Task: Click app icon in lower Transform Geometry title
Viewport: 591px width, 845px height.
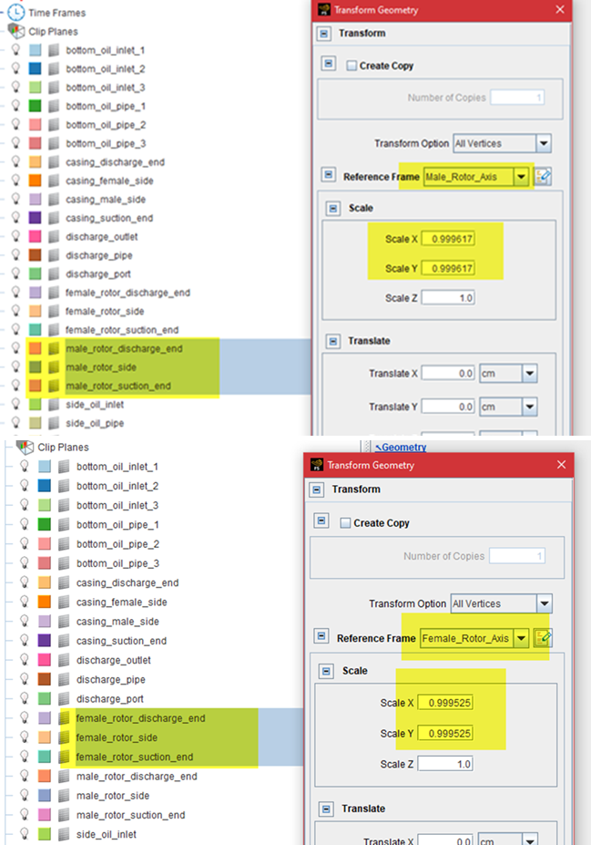Action: point(317,465)
